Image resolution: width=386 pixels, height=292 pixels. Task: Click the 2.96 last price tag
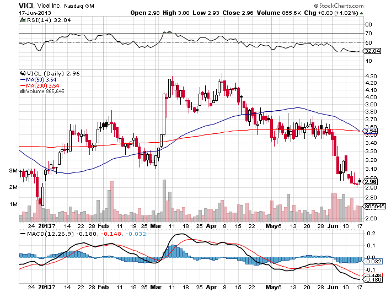[x=370, y=182]
